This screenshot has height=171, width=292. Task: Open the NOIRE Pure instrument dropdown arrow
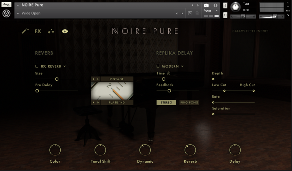(x=18, y=5)
